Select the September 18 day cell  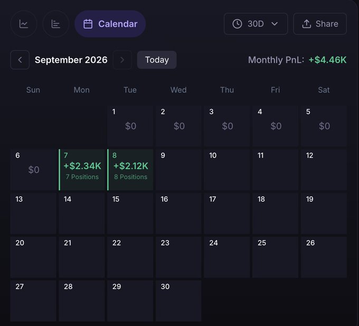(276, 213)
